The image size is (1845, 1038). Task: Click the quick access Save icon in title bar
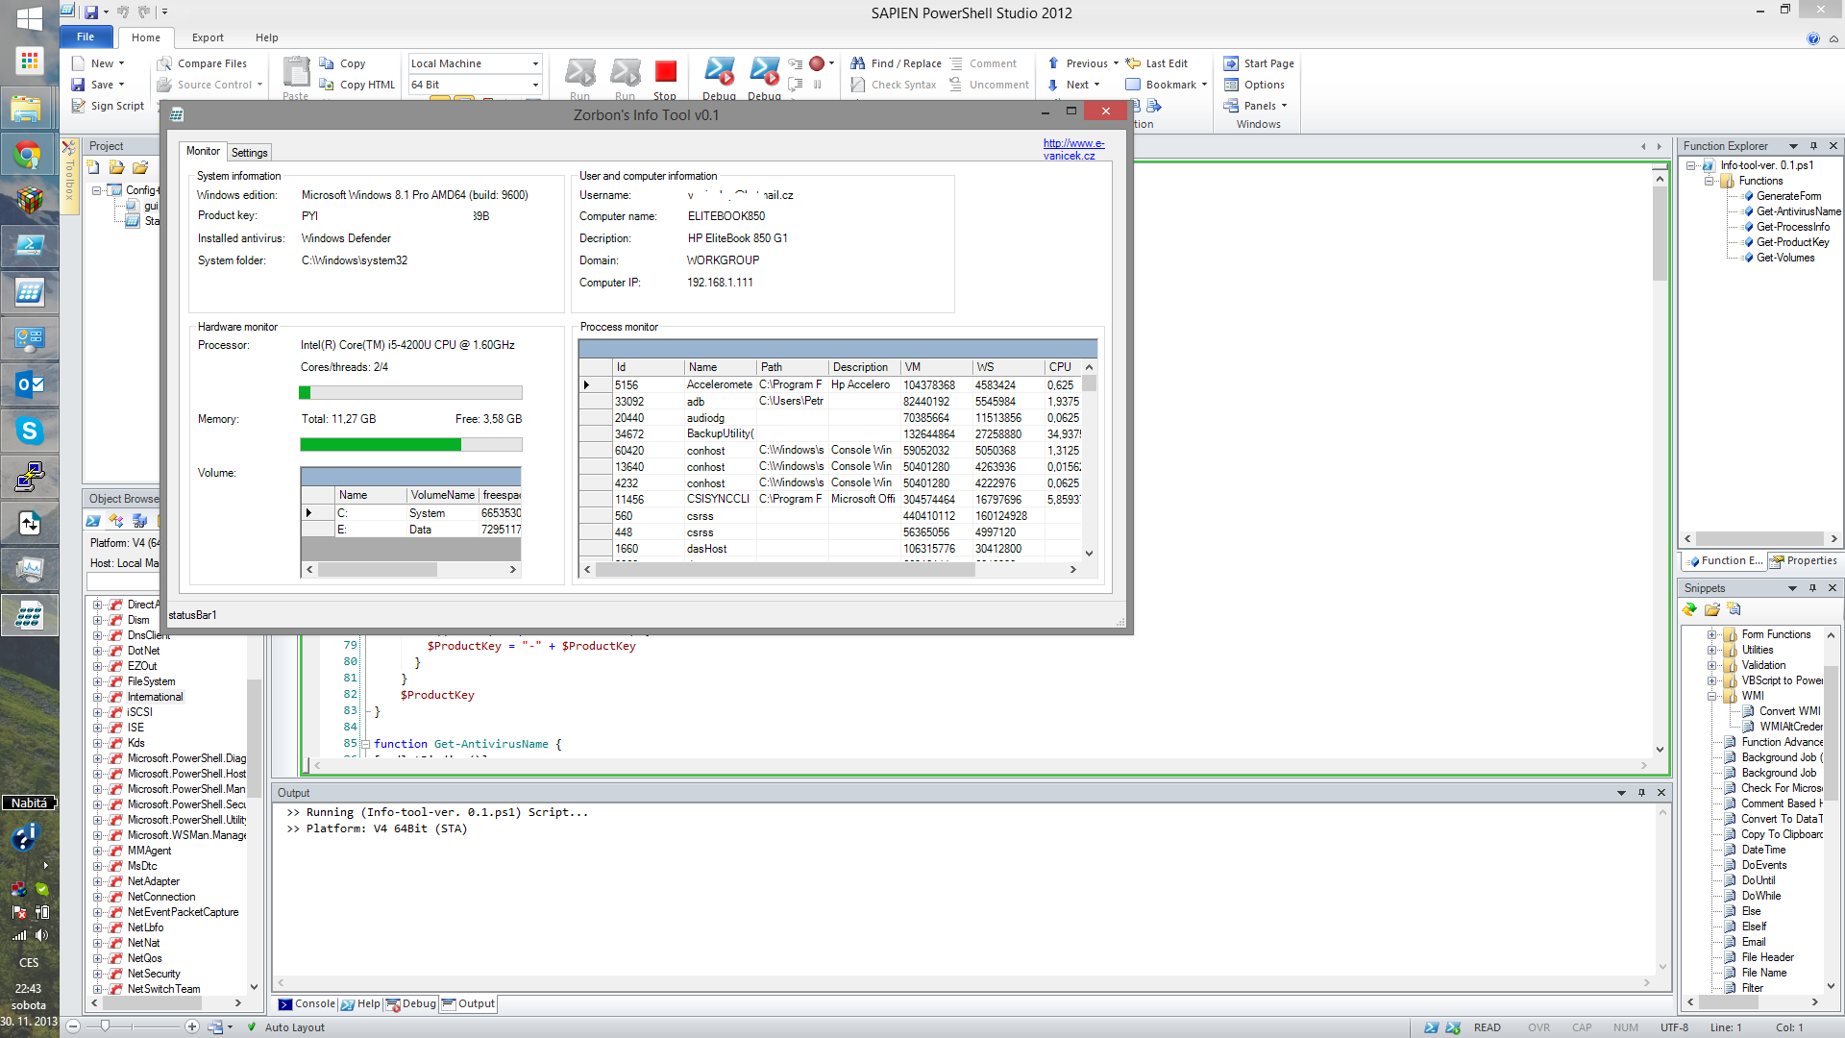pyautogui.click(x=91, y=12)
